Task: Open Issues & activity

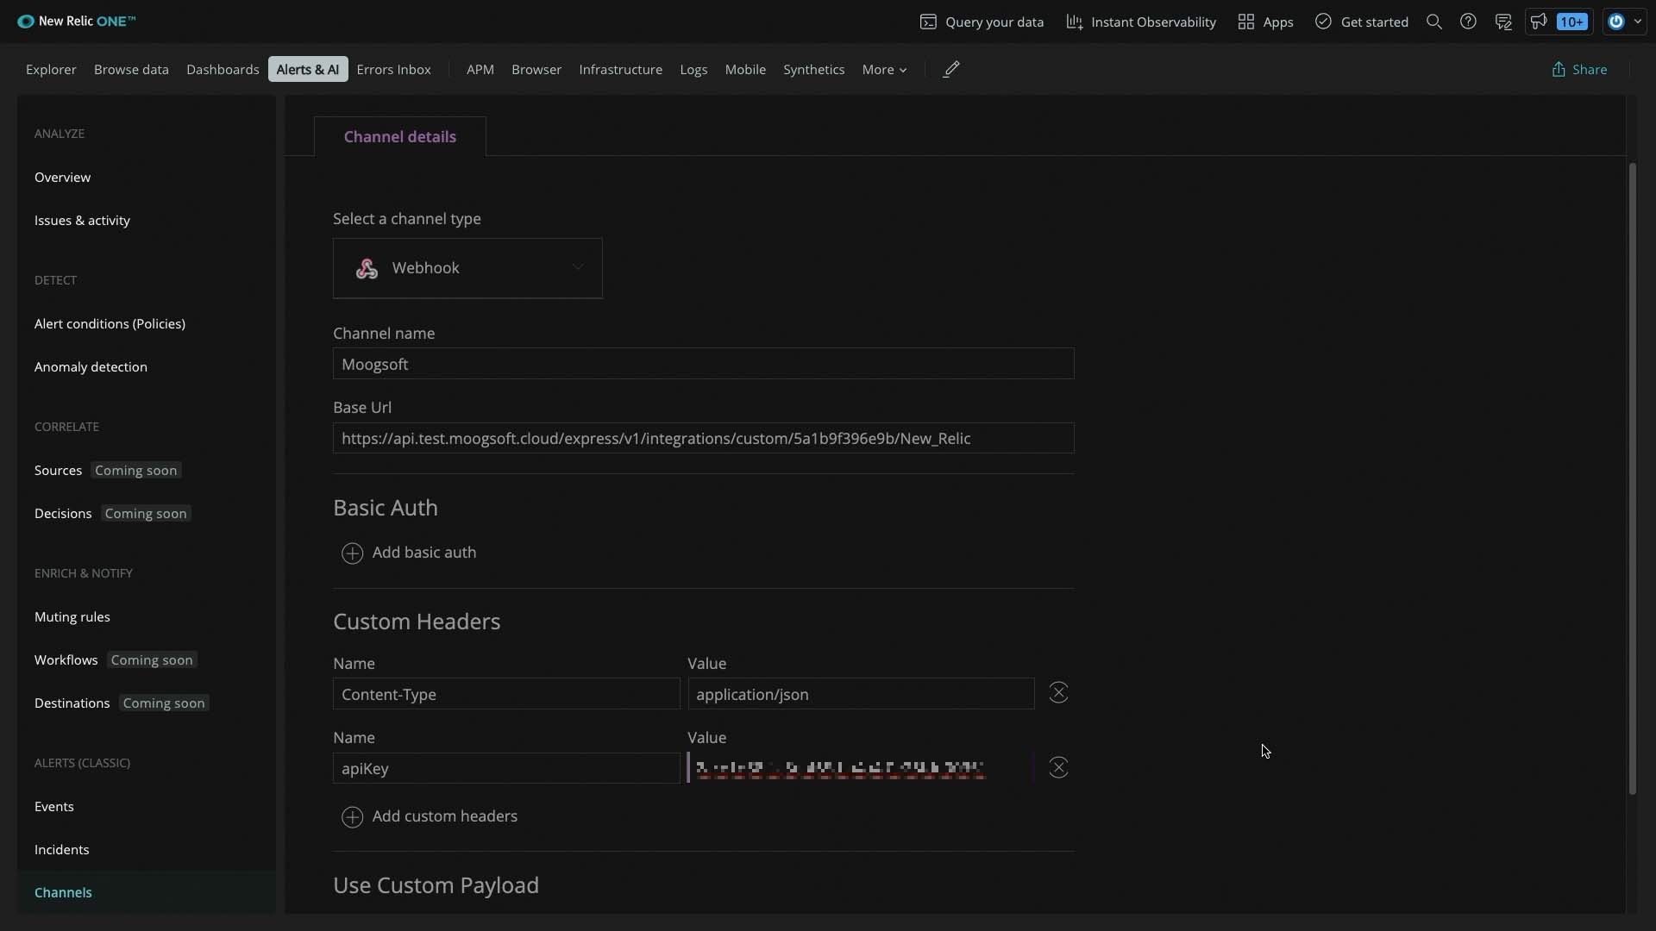Action: [x=82, y=221]
